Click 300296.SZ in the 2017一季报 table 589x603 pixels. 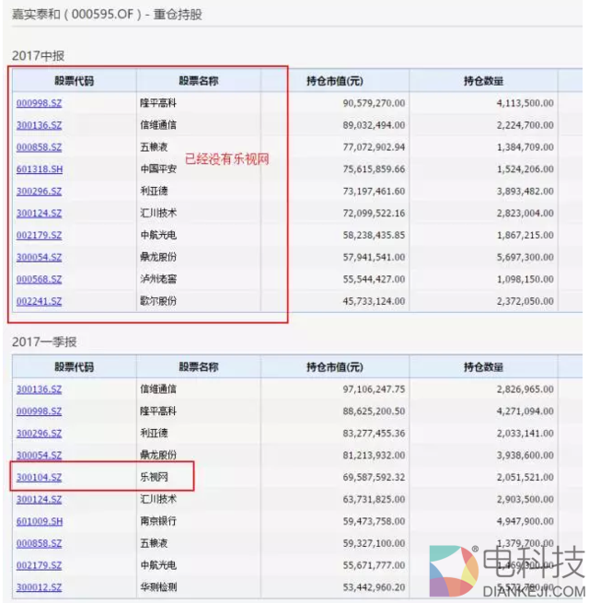tap(39, 434)
